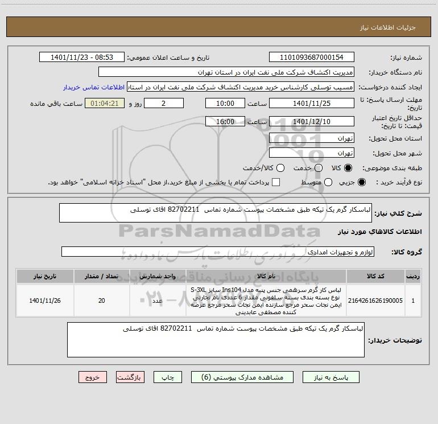Screen dimensions: 438x424
Task: Open مشاهده مدارک پیوستی (6) button
Action: tap(242, 377)
